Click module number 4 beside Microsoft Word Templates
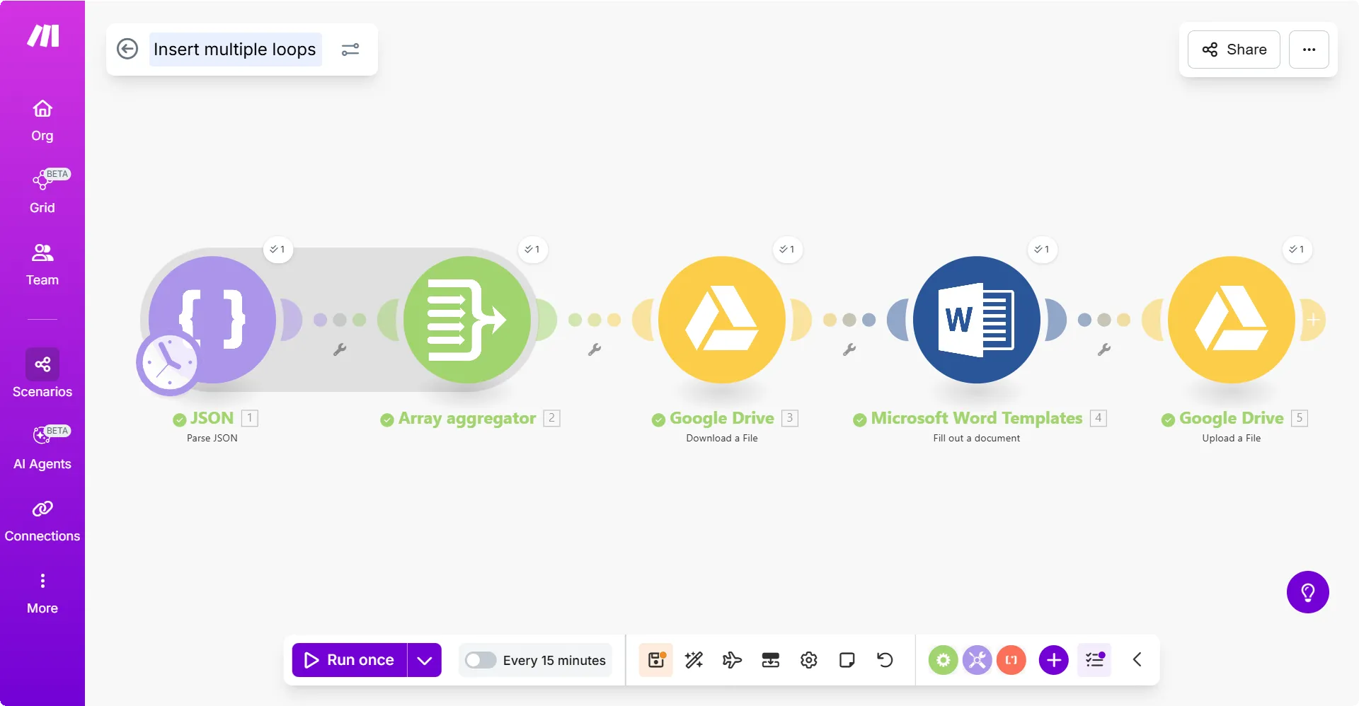The width and height of the screenshot is (1359, 706). [x=1099, y=418]
